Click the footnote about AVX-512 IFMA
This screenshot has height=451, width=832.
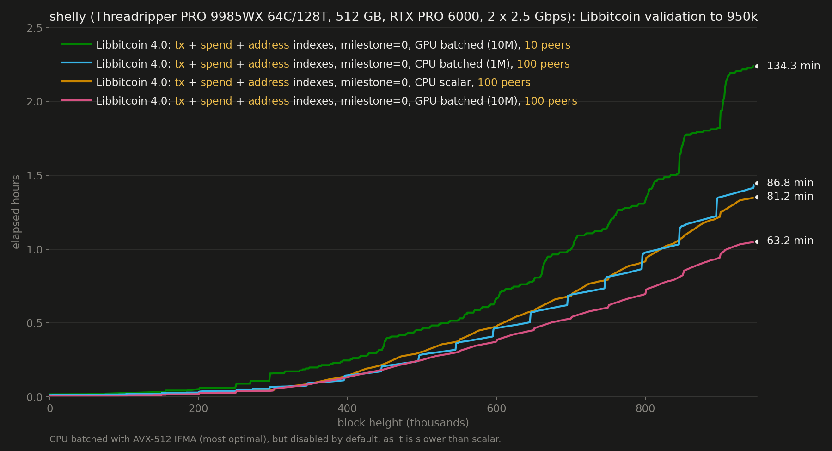pyautogui.click(x=275, y=439)
